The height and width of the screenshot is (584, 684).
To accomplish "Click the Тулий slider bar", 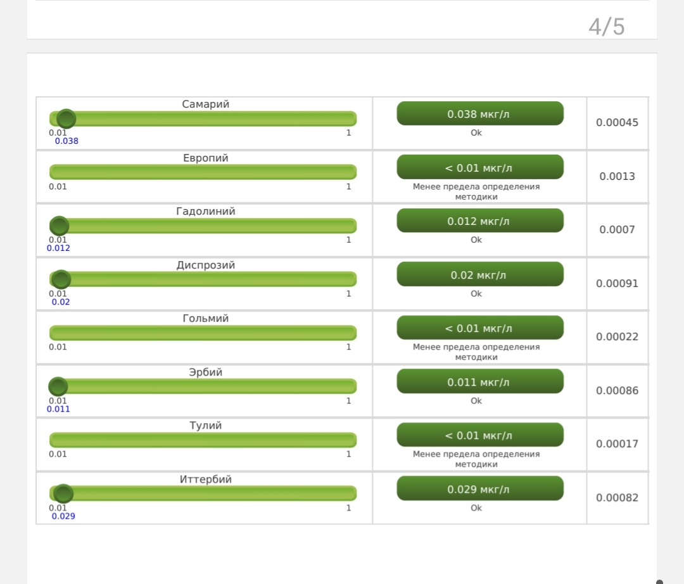I will 203,440.
